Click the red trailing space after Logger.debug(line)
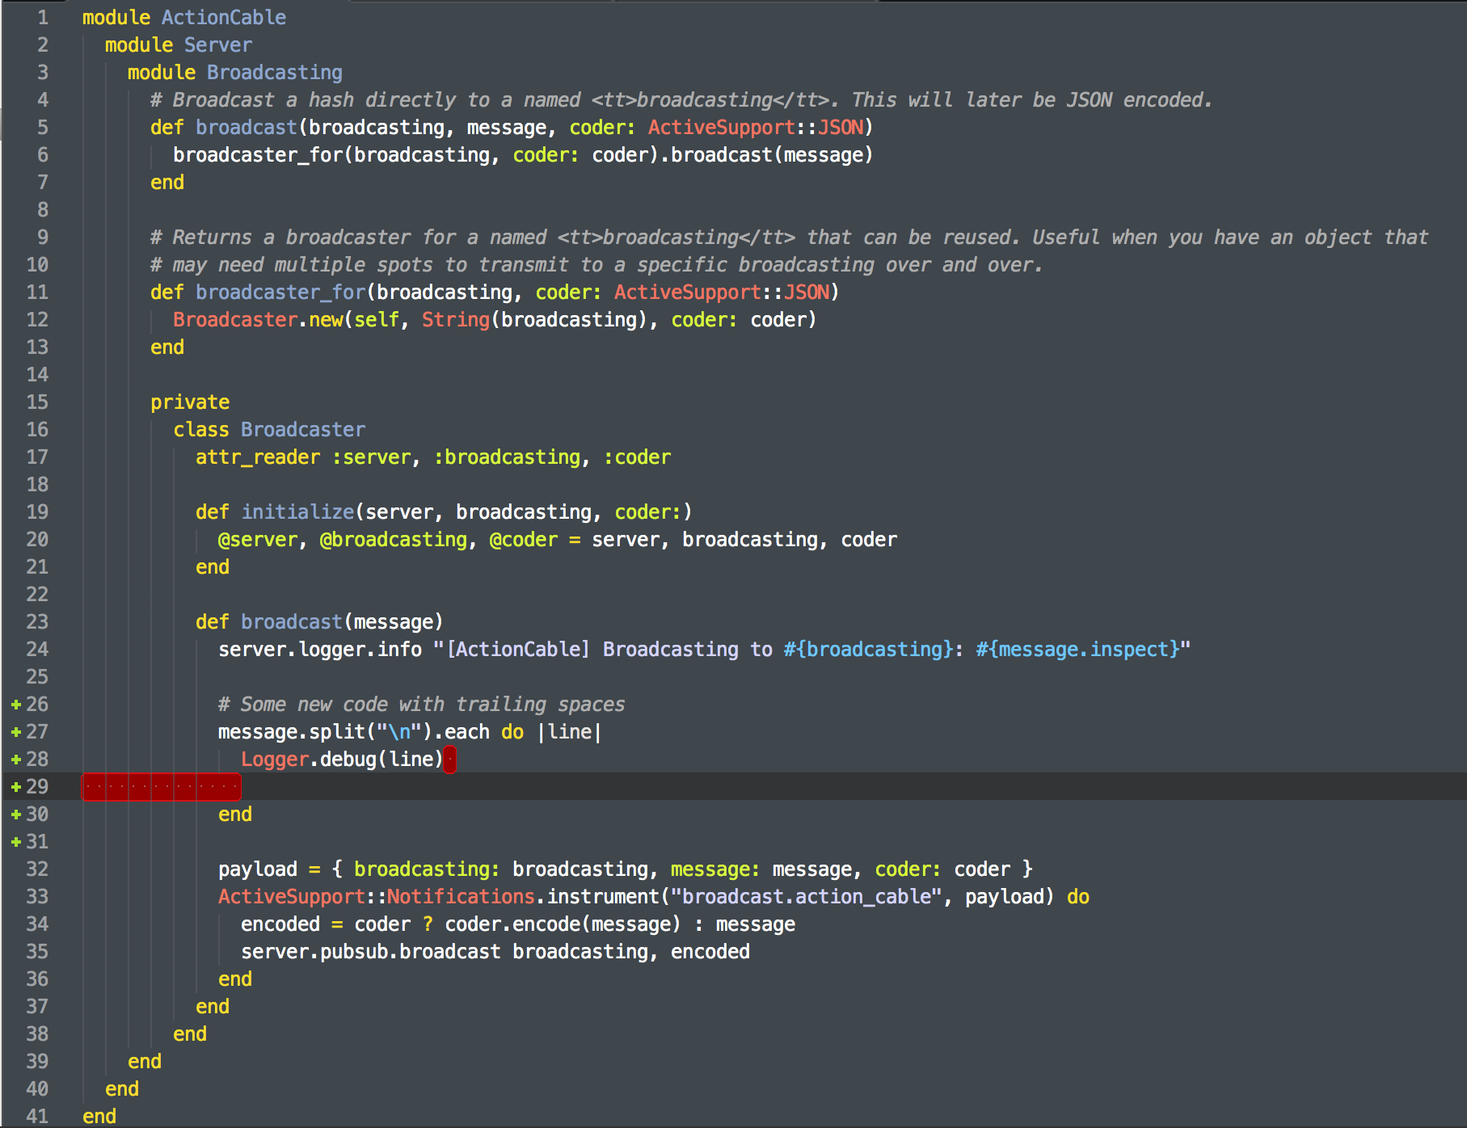Image resolution: width=1467 pixels, height=1128 pixels. coord(450,760)
